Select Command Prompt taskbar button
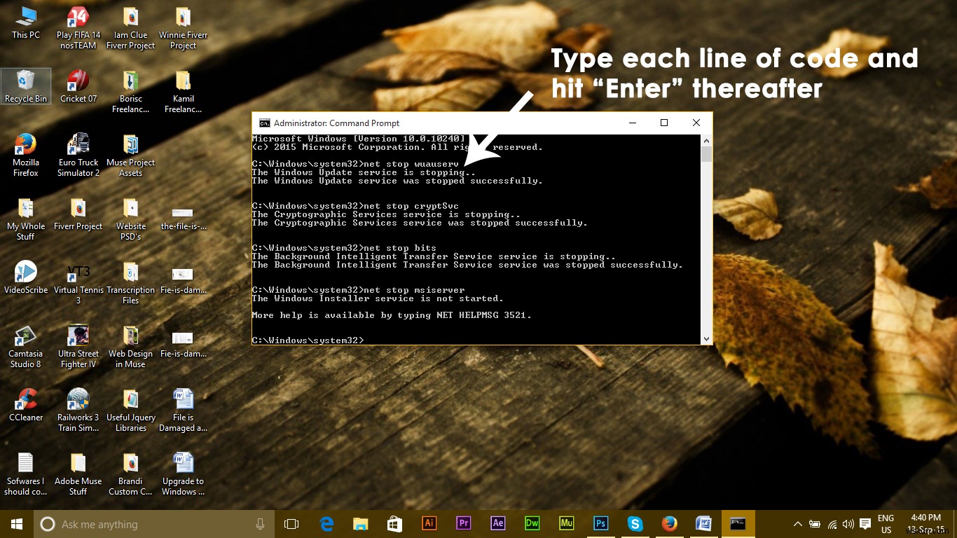The image size is (957, 538). [x=738, y=524]
